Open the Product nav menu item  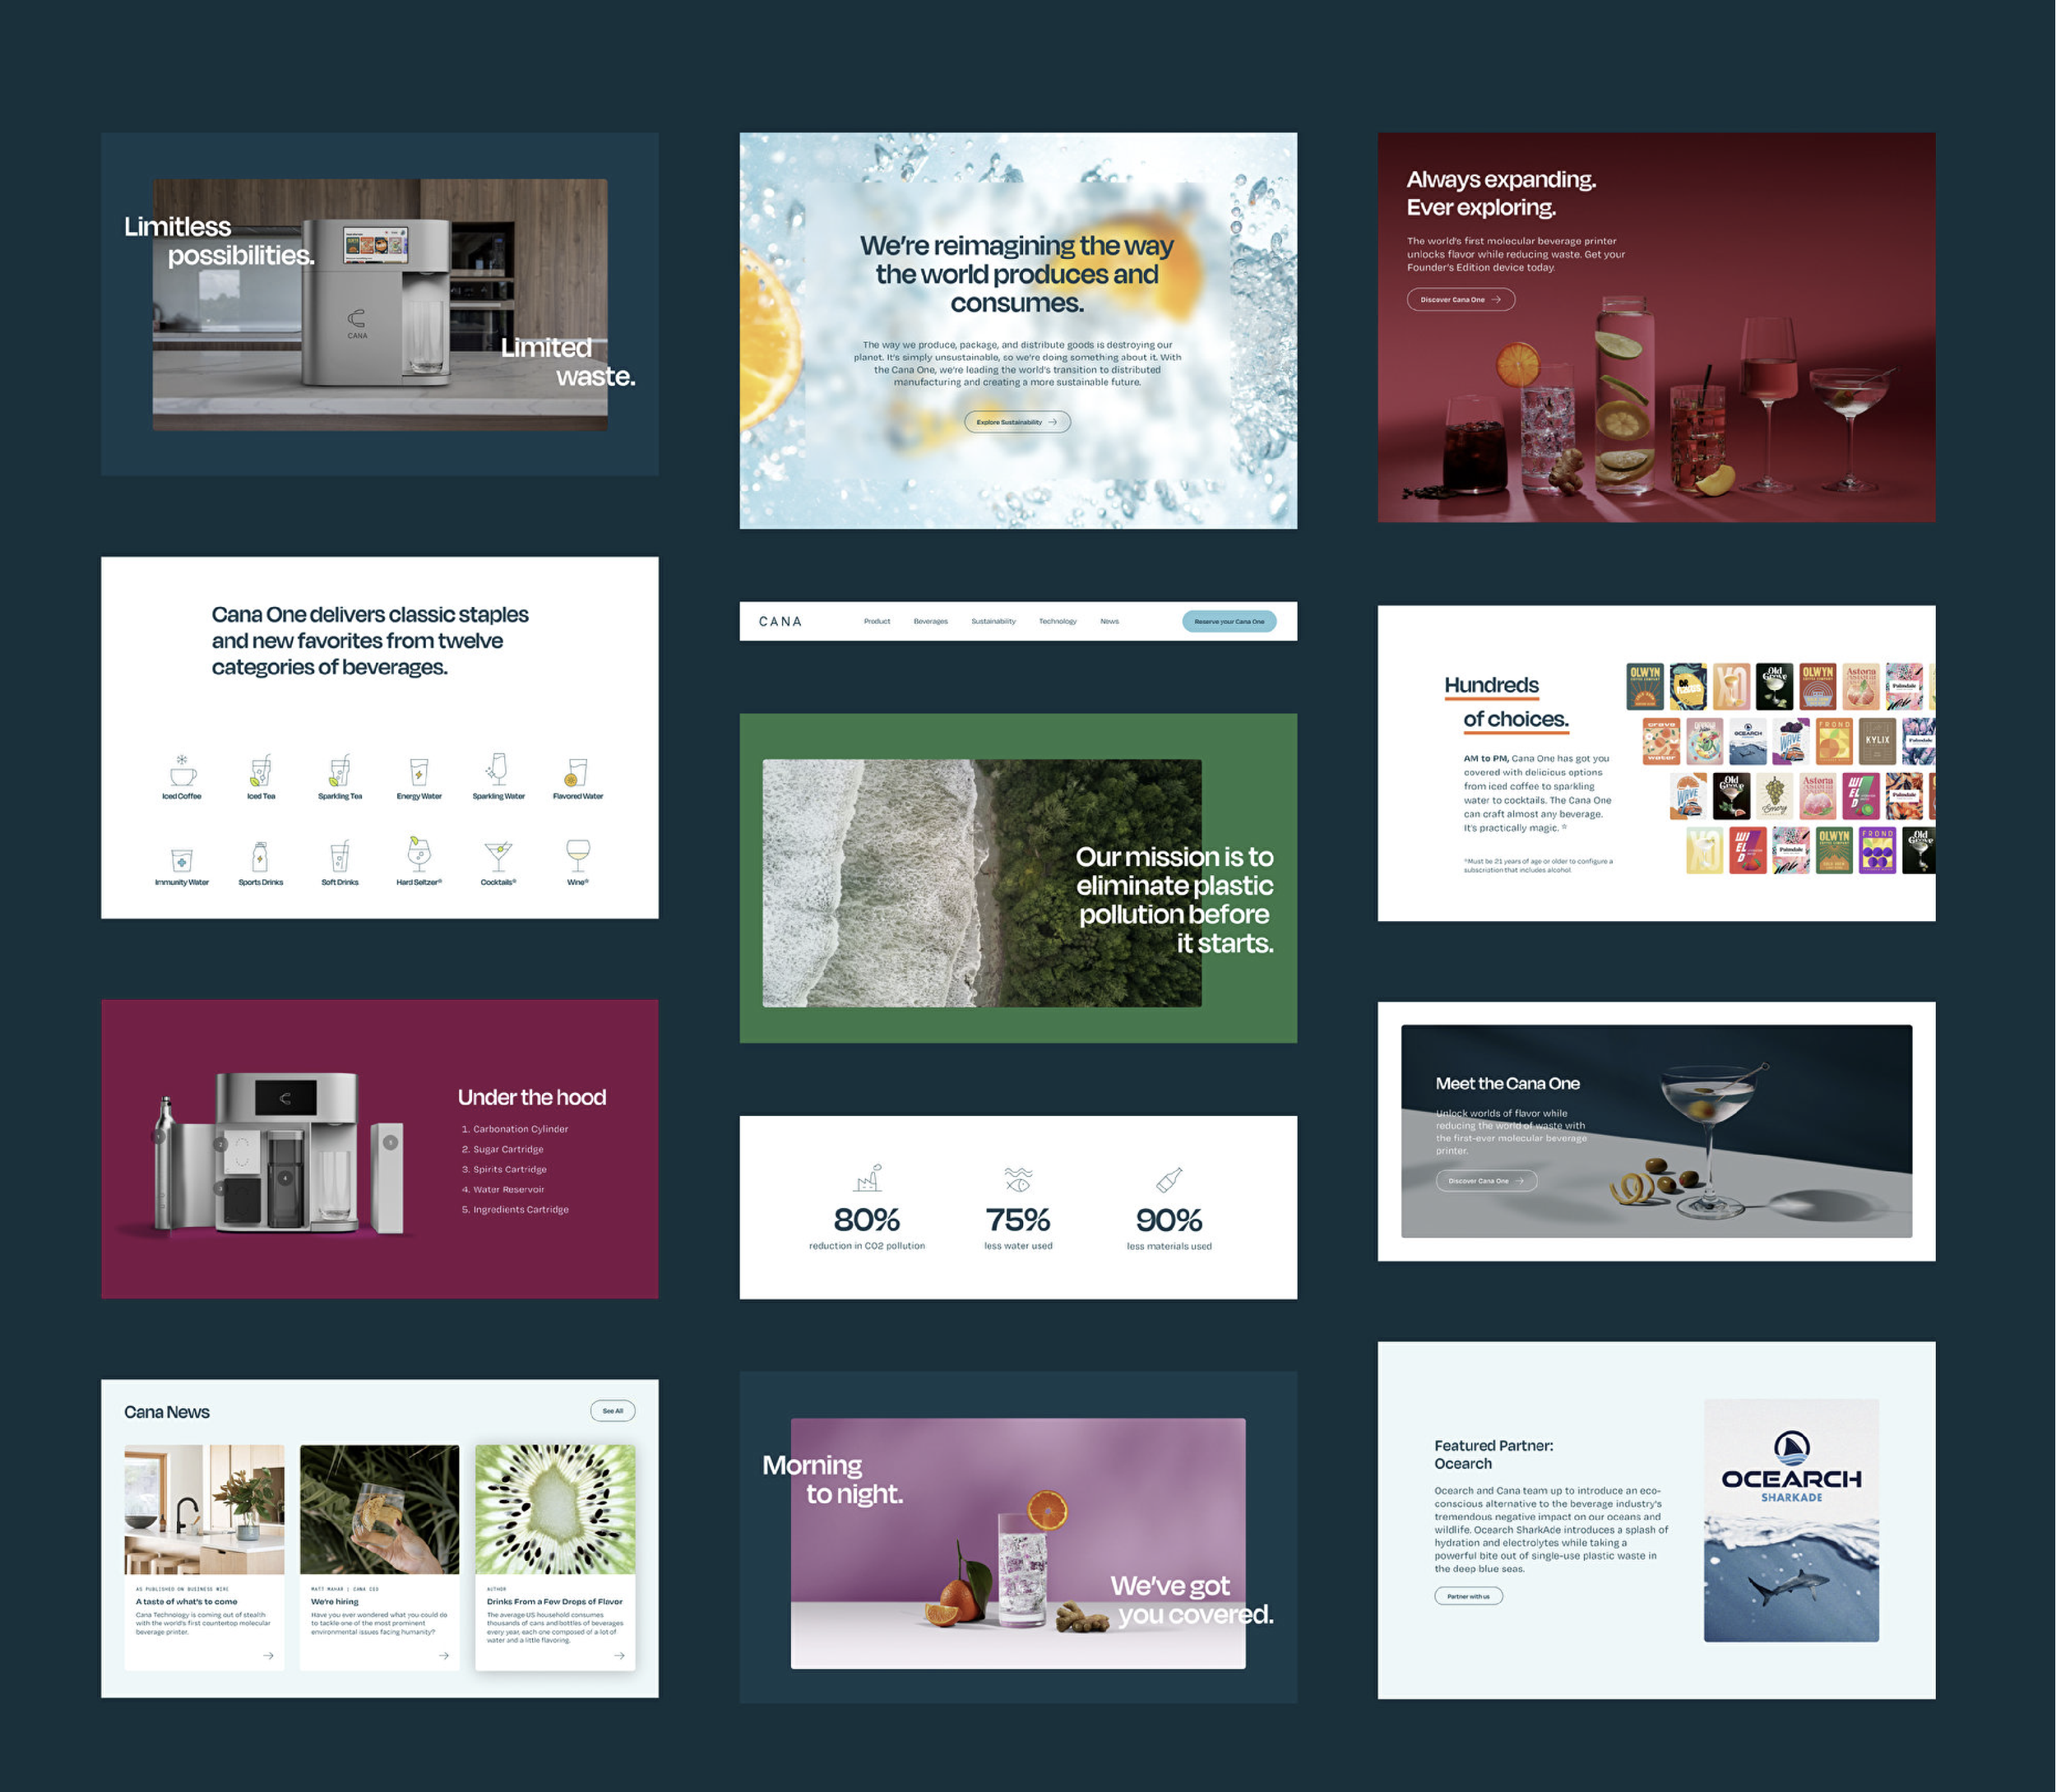tap(877, 621)
